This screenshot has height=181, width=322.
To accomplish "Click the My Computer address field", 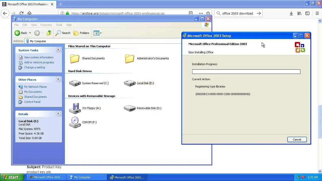I will pyautogui.click(x=103, y=41).
